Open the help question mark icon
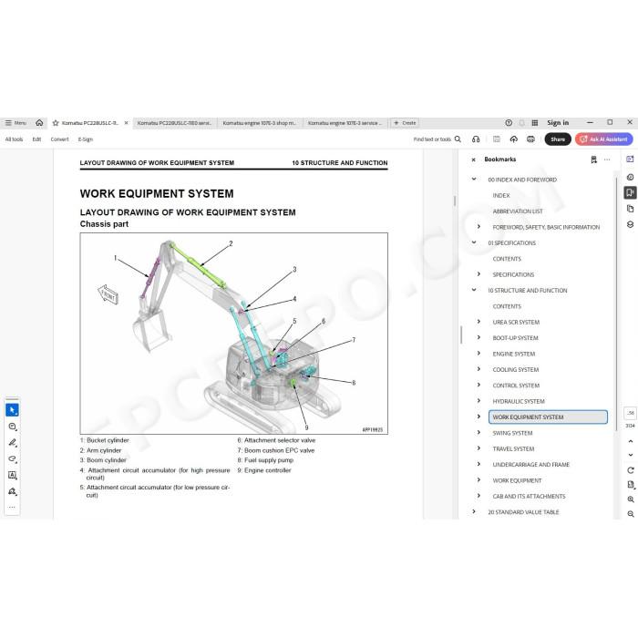638x638 pixels. tap(509, 122)
